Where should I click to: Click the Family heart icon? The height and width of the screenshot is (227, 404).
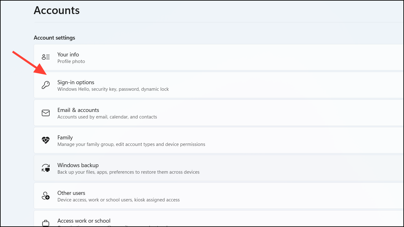[46, 140]
